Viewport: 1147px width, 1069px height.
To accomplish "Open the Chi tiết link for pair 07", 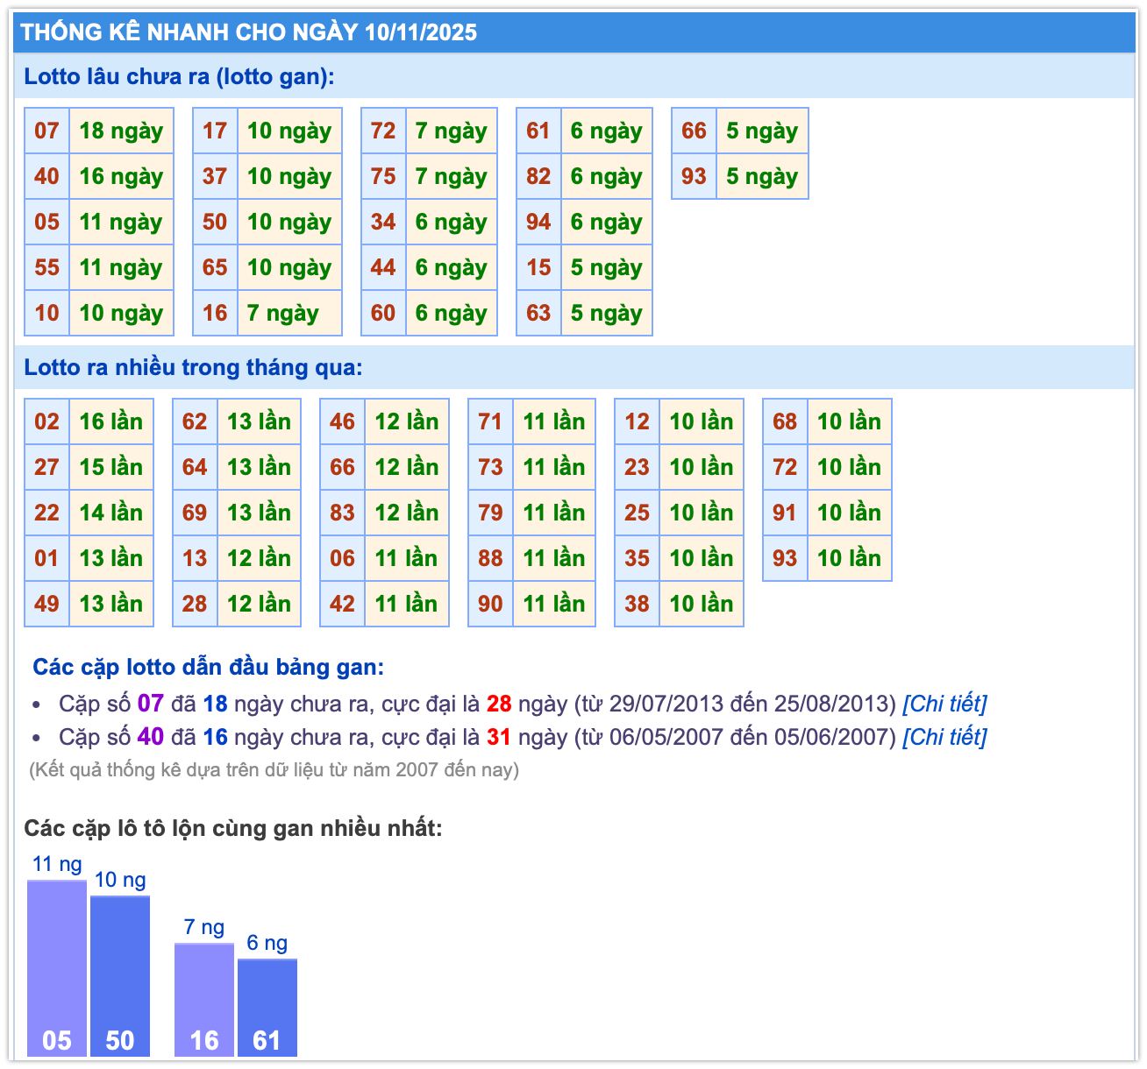I will click(944, 704).
